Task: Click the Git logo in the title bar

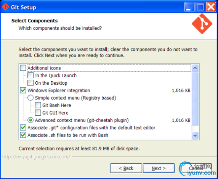Action: click(x=6, y=7)
